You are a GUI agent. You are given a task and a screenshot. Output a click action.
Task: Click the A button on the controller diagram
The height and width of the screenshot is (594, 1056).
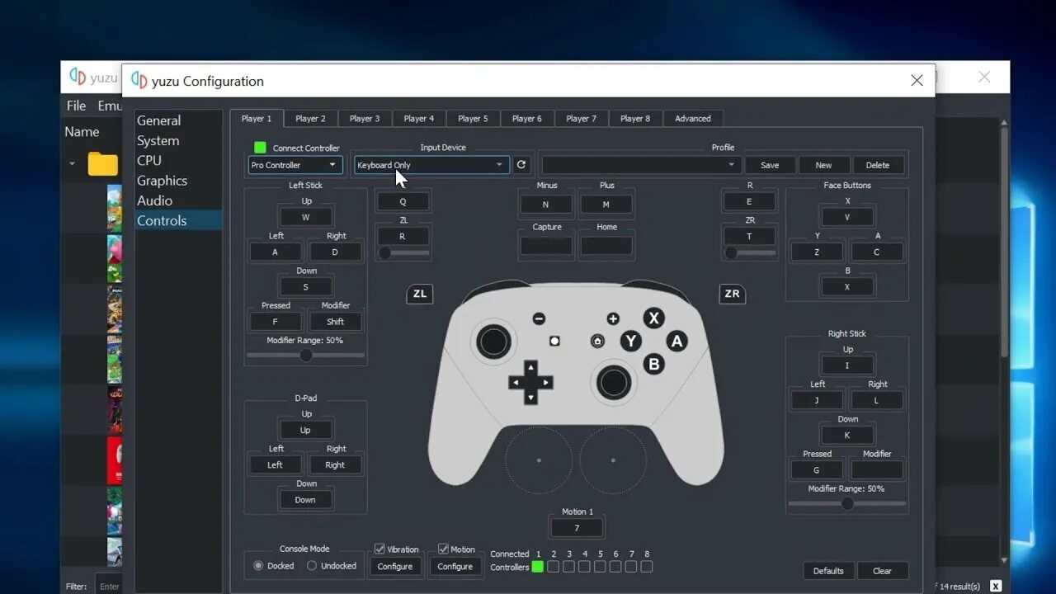(676, 341)
